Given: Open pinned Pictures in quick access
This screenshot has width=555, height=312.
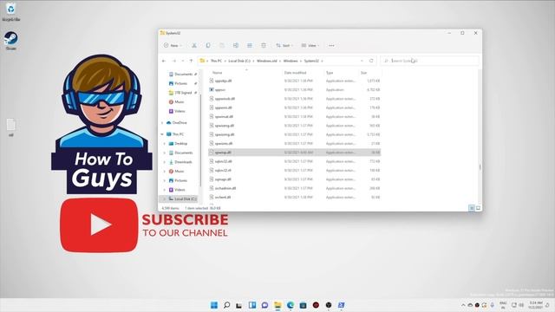Looking at the screenshot, I should click(x=182, y=83).
